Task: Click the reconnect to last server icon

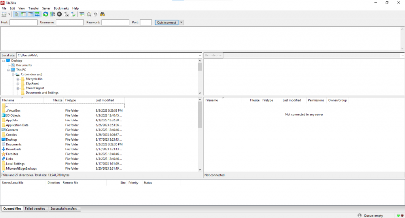Action: pyautogui.click(x=73, y=14)
